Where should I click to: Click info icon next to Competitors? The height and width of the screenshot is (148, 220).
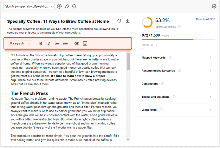[x=162, y=83]
